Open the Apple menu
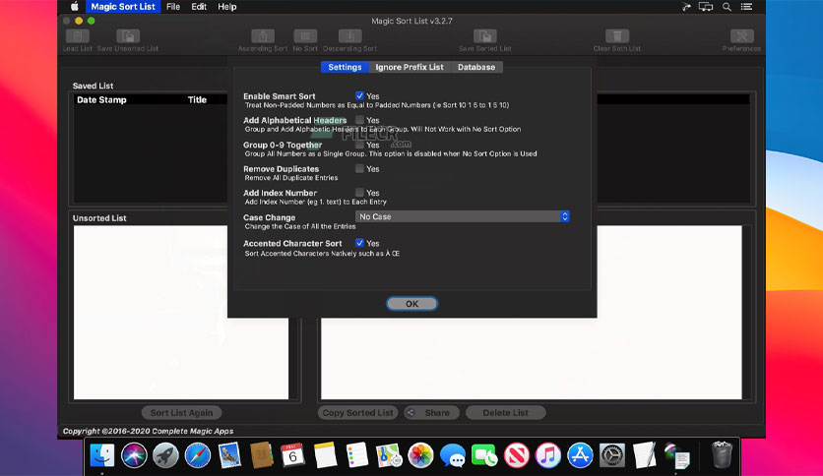The width and height of the screenshot is (823, 476). 75,7
